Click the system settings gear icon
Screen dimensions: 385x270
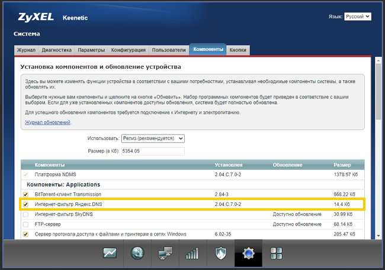[x=248, y=253]
